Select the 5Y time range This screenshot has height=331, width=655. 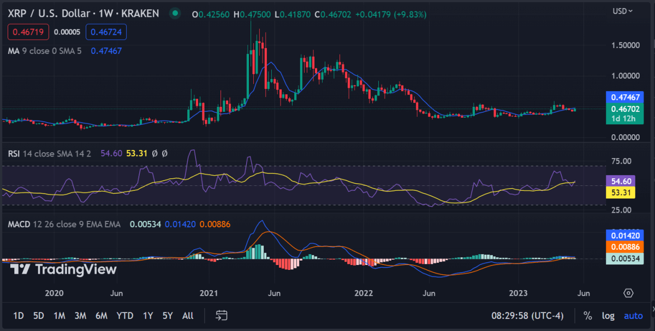coord(167,315)
